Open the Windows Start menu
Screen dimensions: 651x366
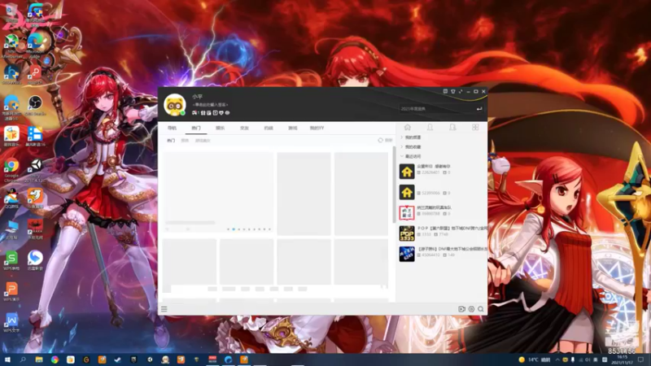[7, 359]
